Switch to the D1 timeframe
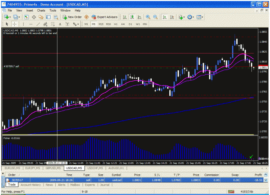 click(x=130, y=24)
